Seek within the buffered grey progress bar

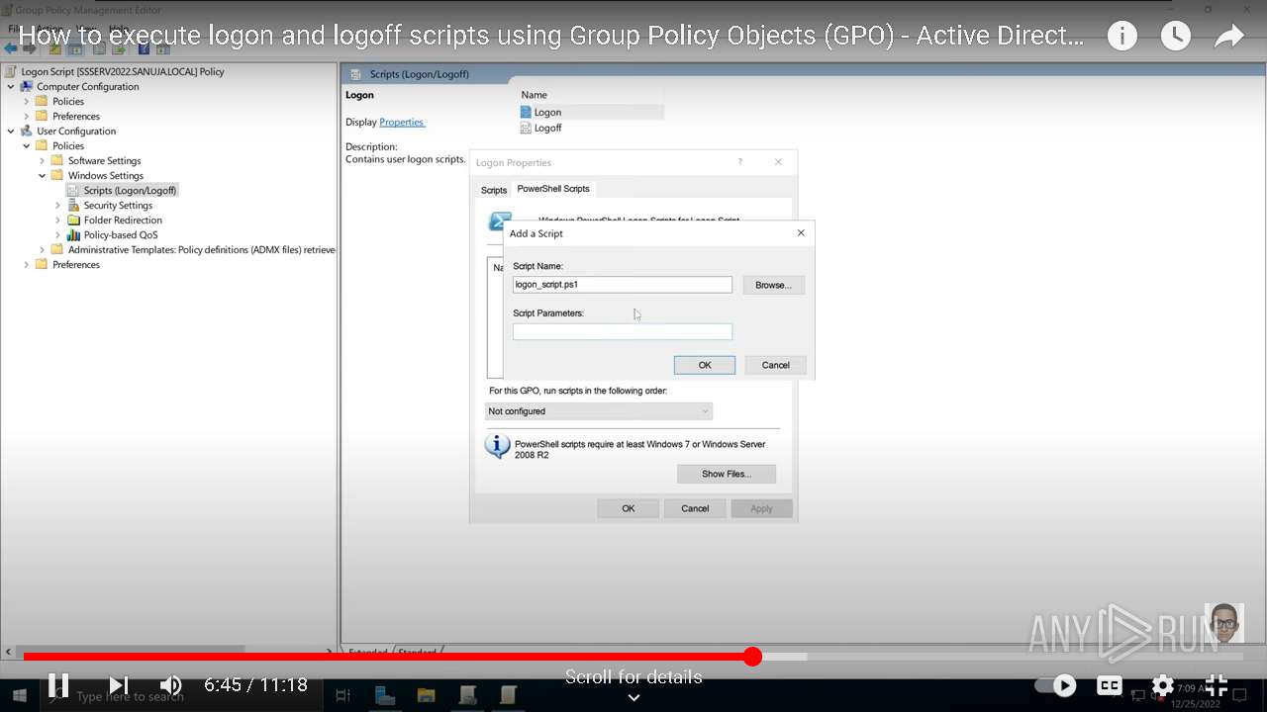tap(784, 657)
